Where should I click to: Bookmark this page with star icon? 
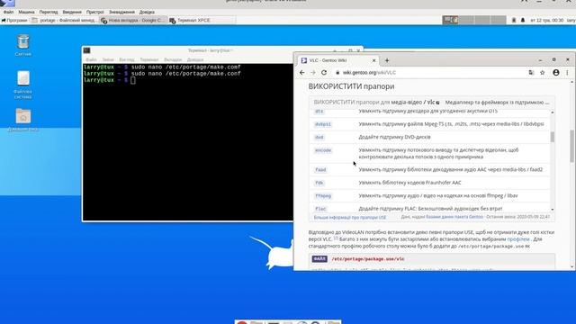(542, 73)
